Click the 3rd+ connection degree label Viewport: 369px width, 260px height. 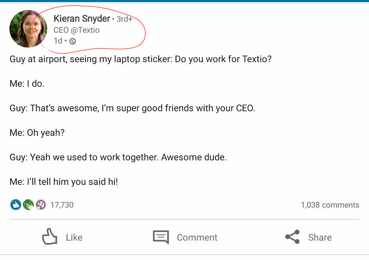coord(124,19)
